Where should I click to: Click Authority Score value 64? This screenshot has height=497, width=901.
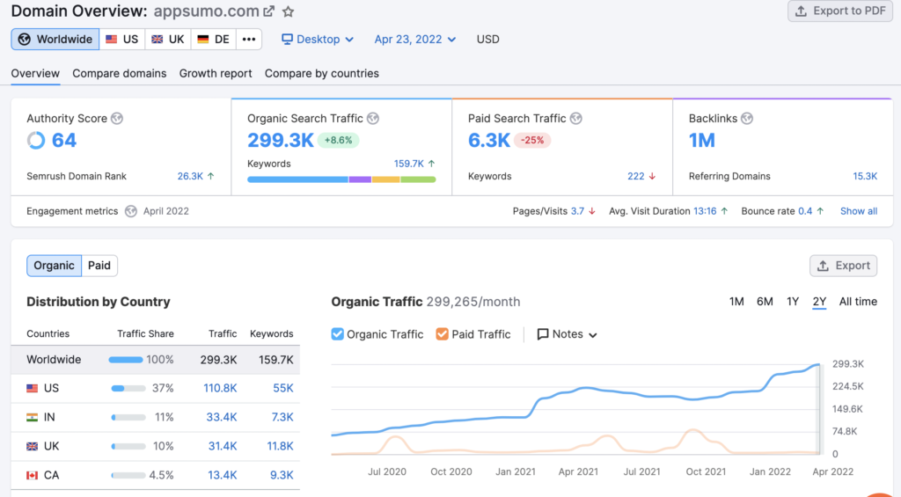pos(63,140)
